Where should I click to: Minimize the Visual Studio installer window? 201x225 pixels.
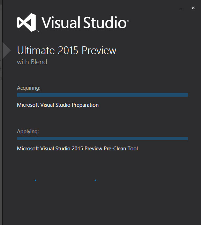(181, 9)
